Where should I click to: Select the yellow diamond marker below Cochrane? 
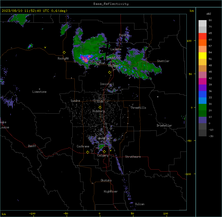point(88,152)
